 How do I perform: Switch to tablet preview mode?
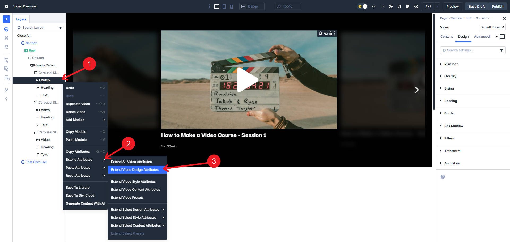(224, 6)
